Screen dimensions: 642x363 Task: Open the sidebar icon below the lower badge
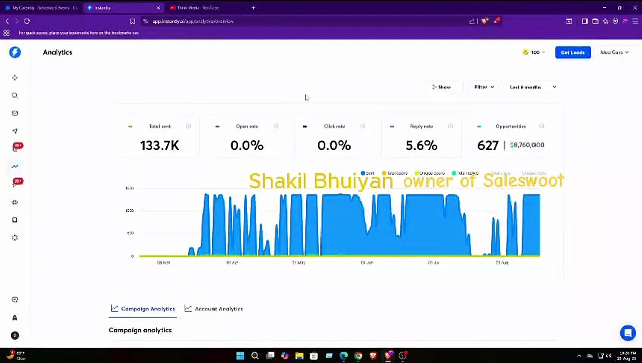(15, 202)
